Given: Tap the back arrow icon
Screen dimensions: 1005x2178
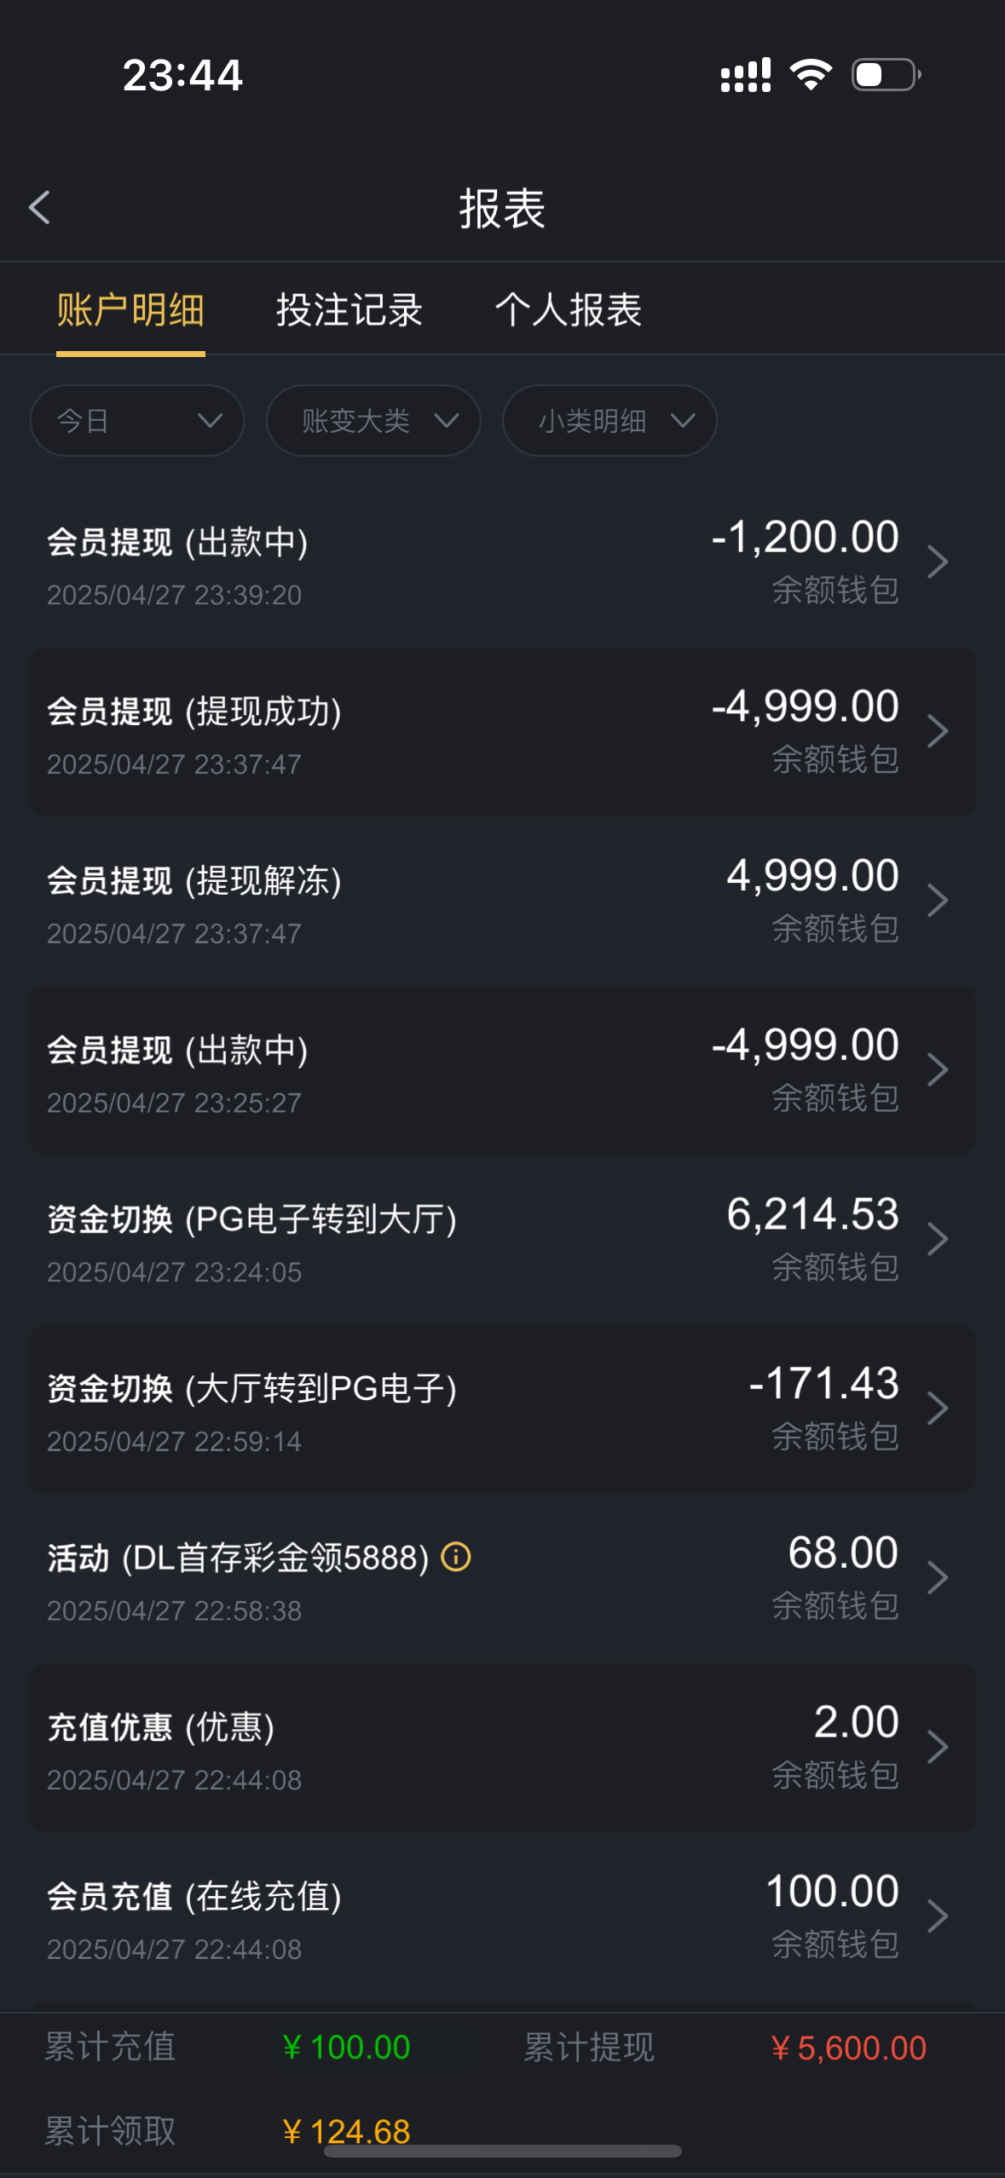Looking at the screenshot, I should (40, 207).
